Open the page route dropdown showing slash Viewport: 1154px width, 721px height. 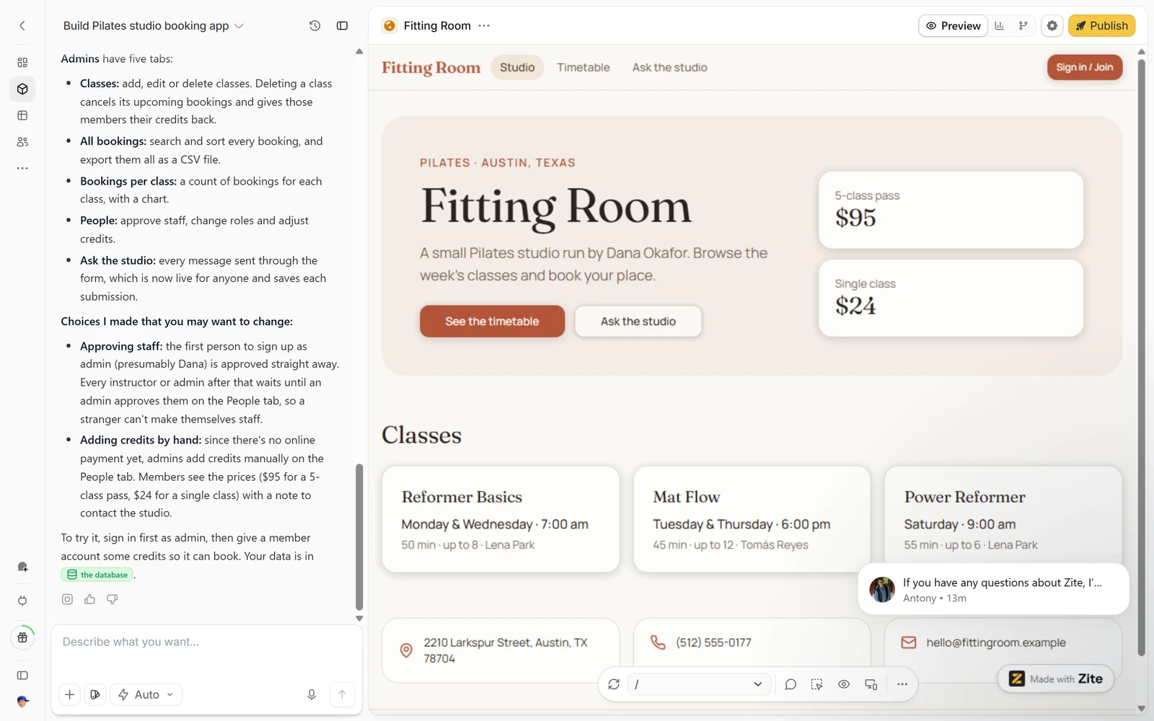(699, 684)
